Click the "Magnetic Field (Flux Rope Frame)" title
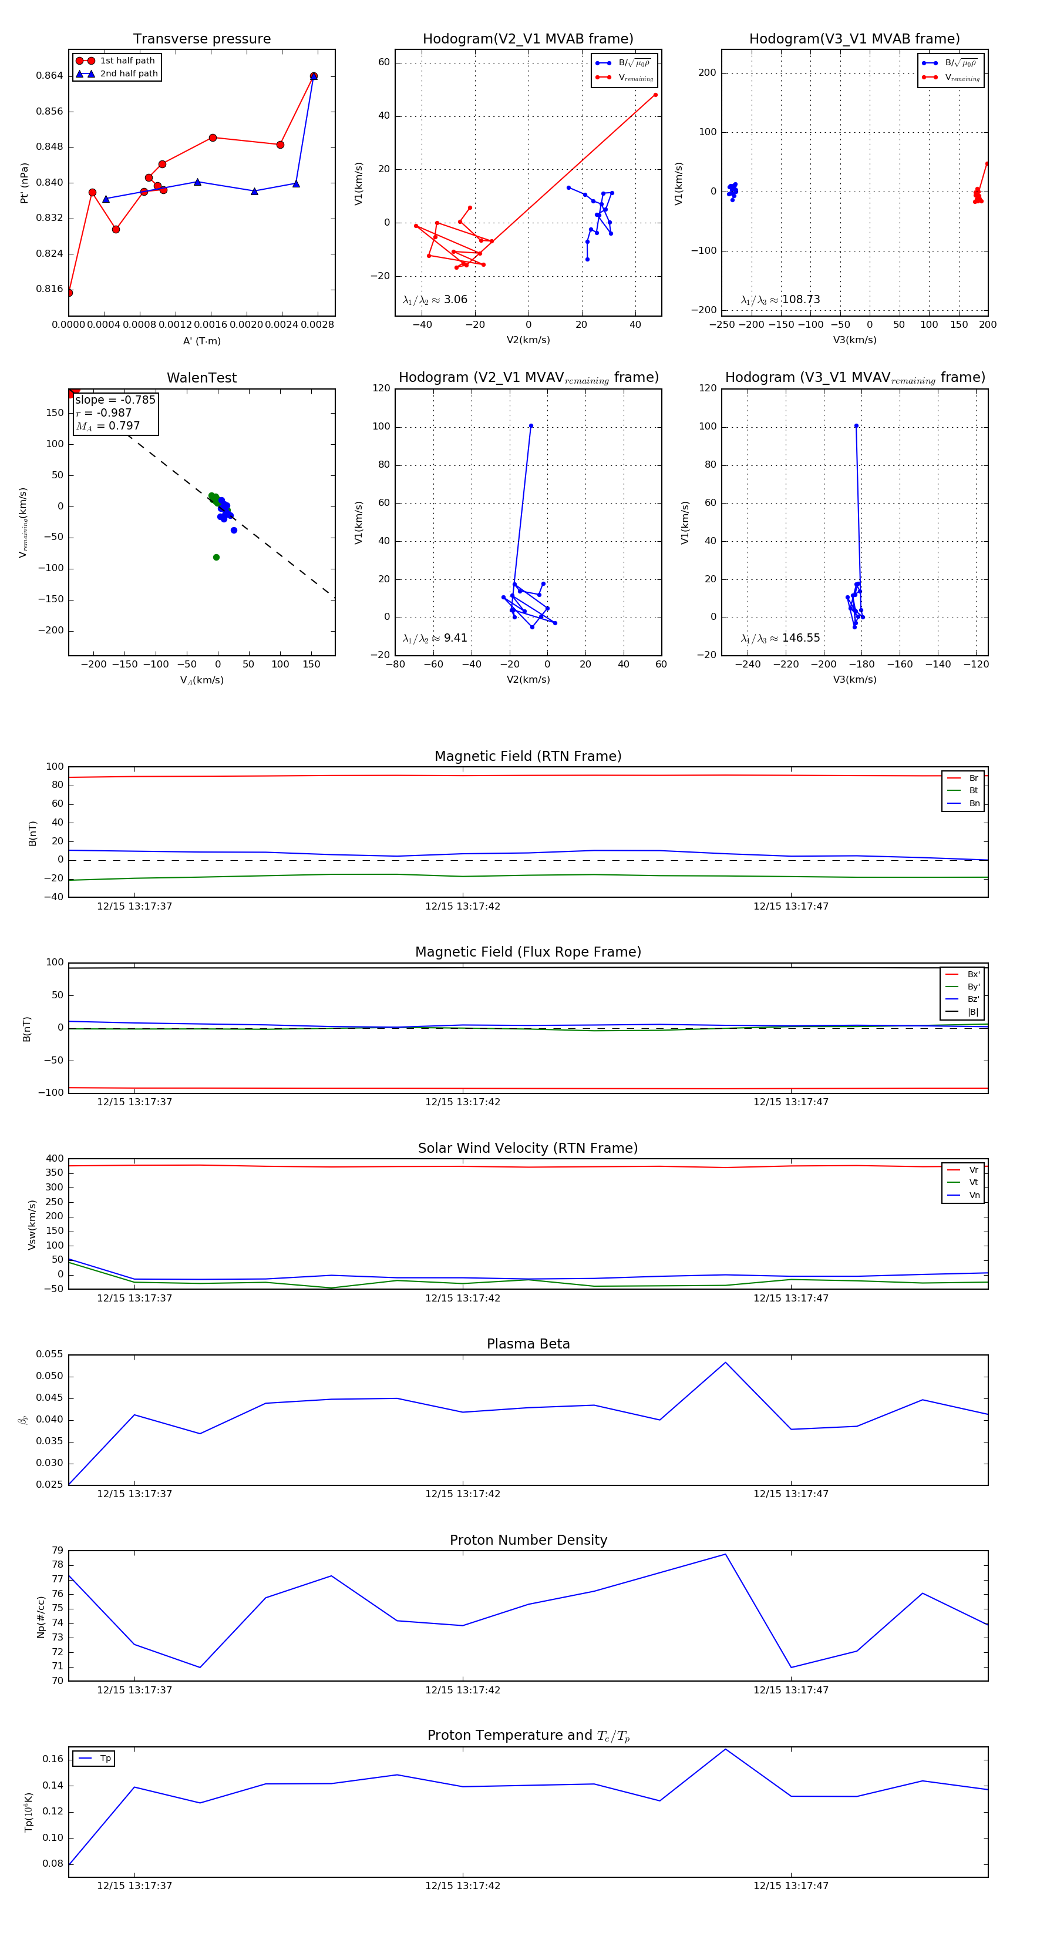The height and width of the screenshot is (1939, 1057). 528,952
